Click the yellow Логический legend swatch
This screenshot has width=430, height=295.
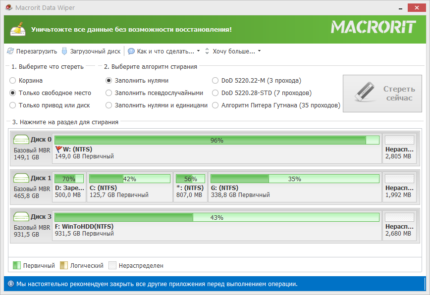click(63, 265)
